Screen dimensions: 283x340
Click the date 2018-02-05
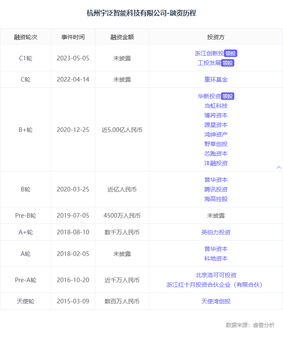pos(73,254)
